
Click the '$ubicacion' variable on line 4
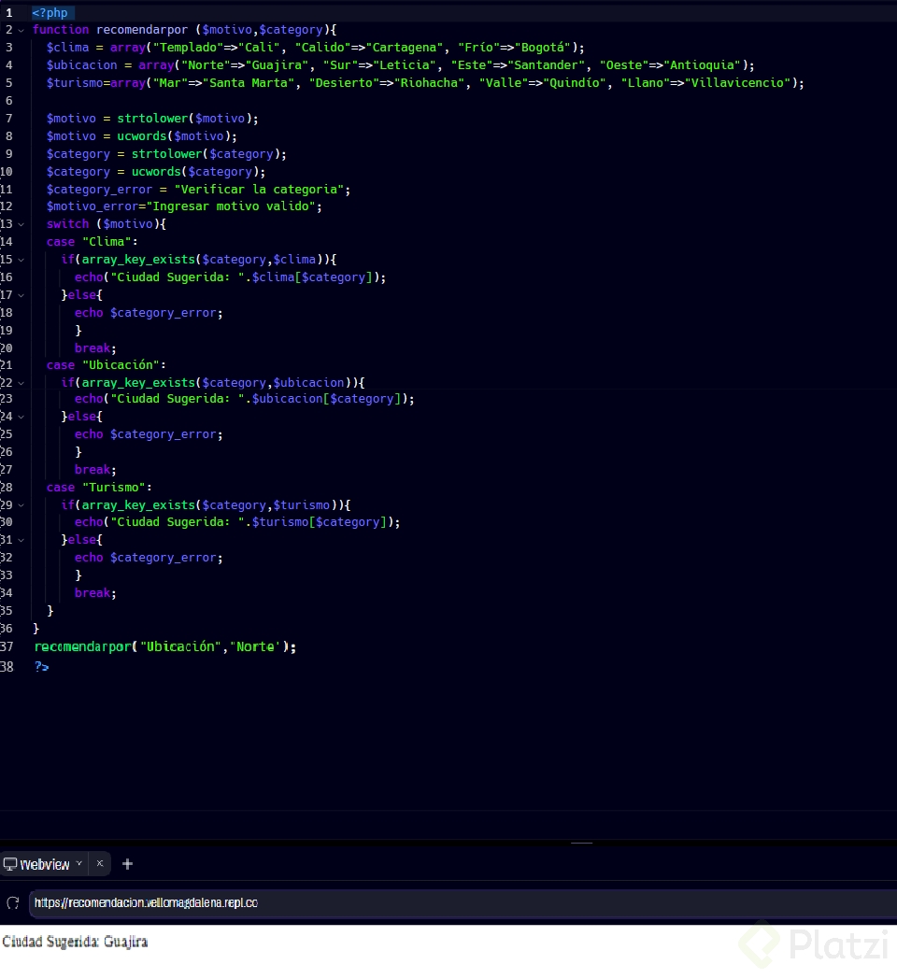tap(82, 65)
